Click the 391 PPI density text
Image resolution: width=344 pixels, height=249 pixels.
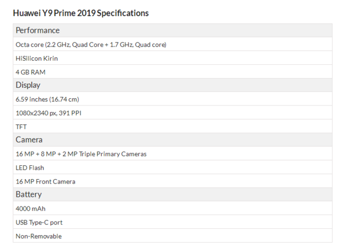[x=69, y=113]
